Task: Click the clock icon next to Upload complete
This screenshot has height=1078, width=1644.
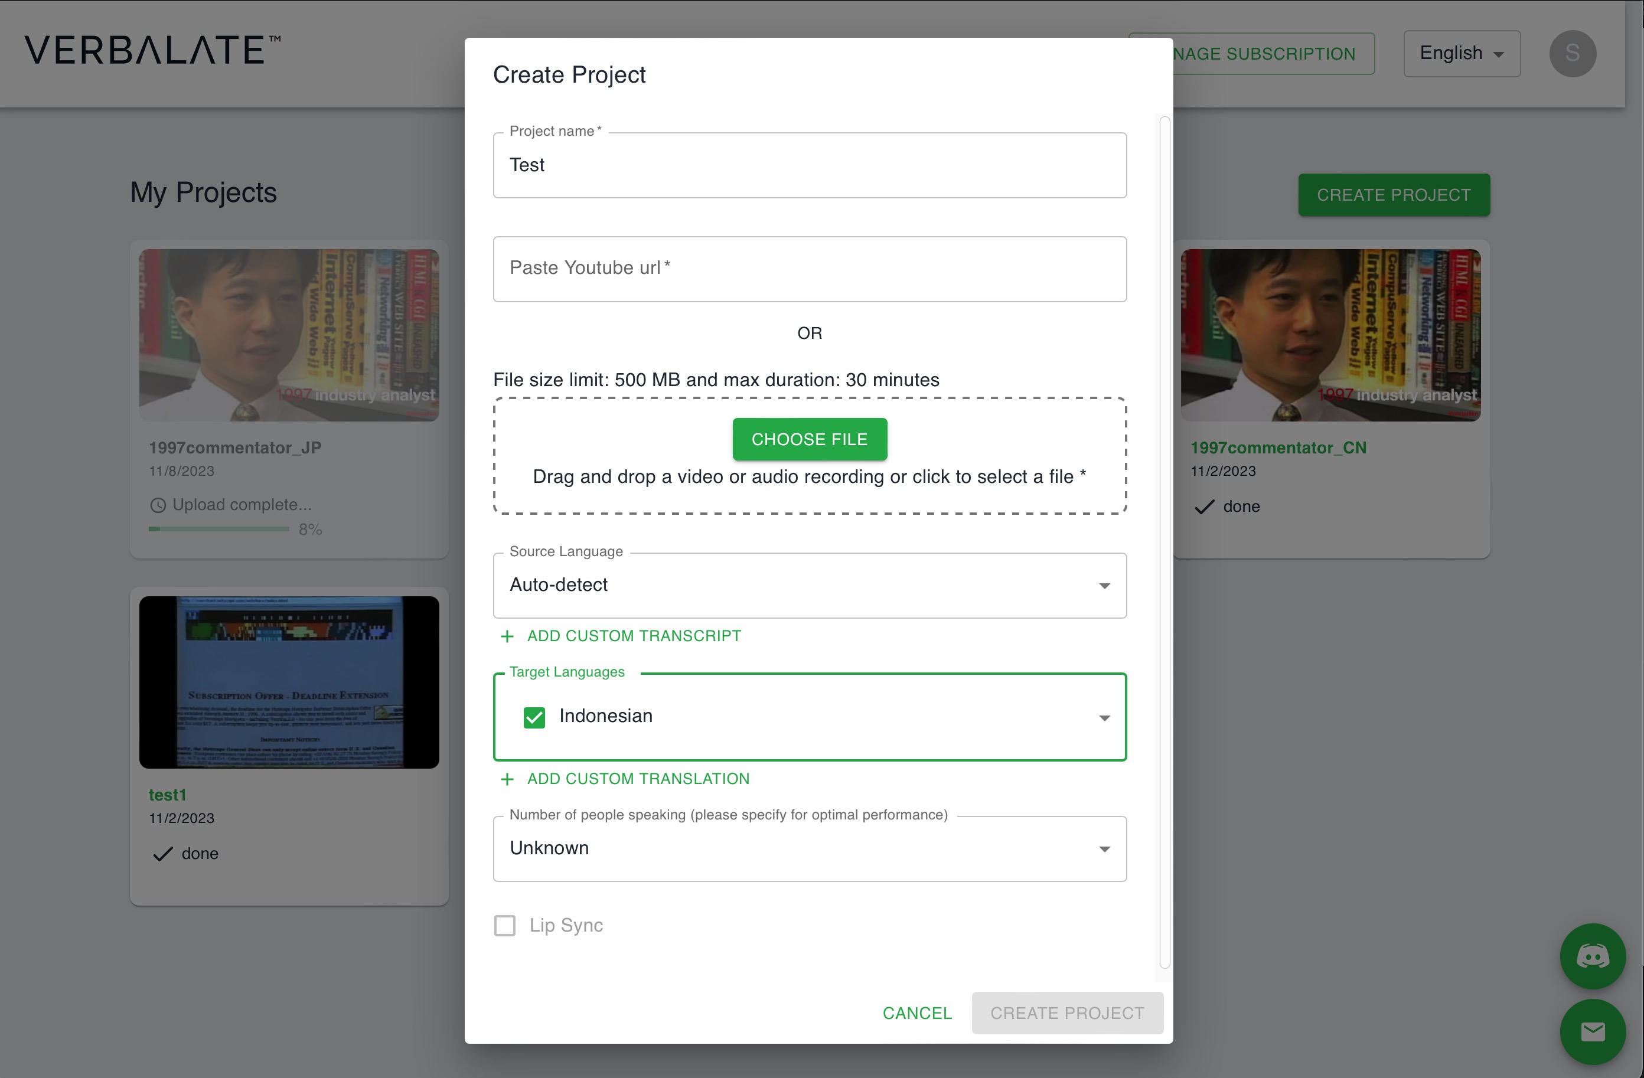Action: (158, 505)
